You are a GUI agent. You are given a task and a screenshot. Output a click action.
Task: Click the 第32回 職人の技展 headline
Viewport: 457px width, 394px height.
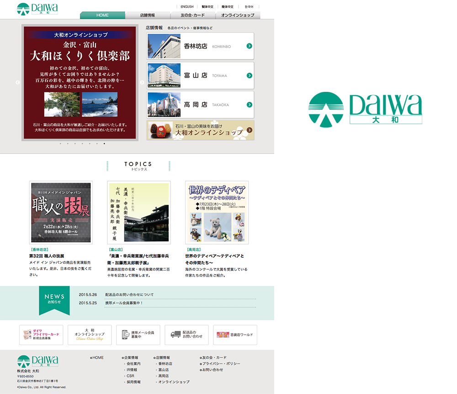[47, 256]
